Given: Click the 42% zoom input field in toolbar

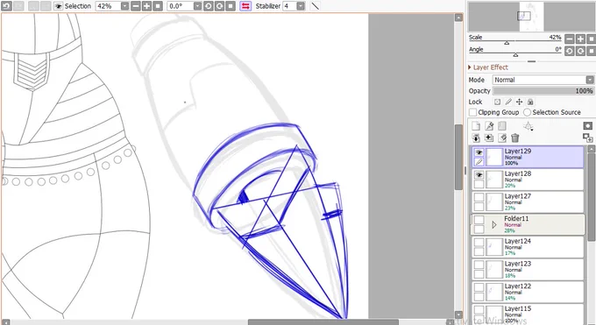Looking at the screenshot, I should point(108,6).
